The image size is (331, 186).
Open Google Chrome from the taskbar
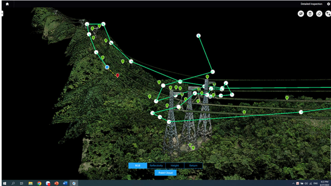point(39,183)
